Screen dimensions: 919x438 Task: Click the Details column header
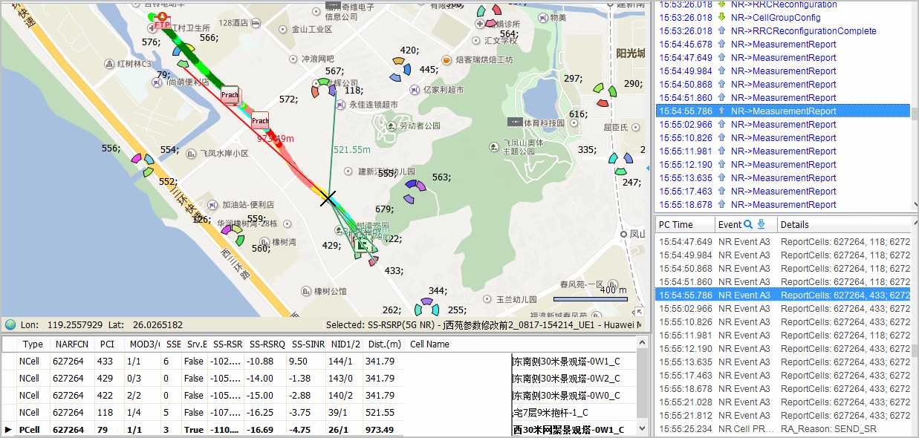(x=794, y=224)
